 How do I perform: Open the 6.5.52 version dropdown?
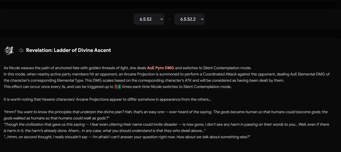tap(149, 19)
